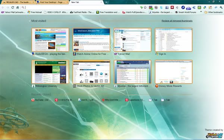Open the wrench settings menu
Screen dimensions: 224x140
(221, 7)
